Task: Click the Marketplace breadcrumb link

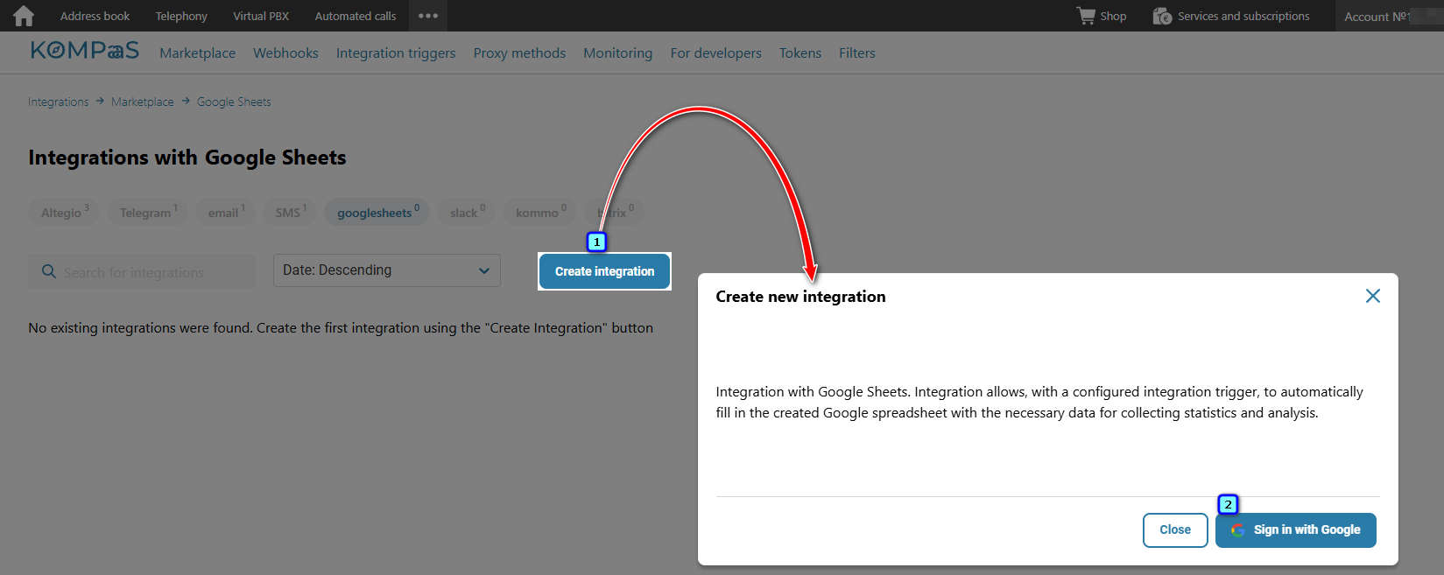Action: [x=142, y=102]
